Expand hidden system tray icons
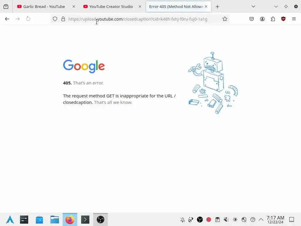This screenshot has width=301, height=226. click(261, 220)
